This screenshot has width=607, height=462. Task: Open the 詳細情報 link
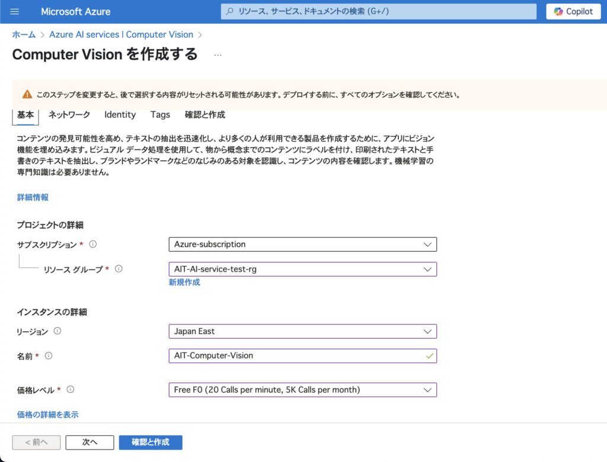[x=33, y=197]
